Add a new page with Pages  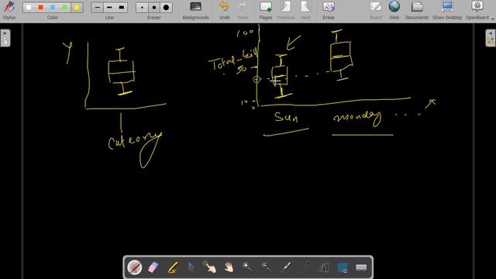coord(265,10)
